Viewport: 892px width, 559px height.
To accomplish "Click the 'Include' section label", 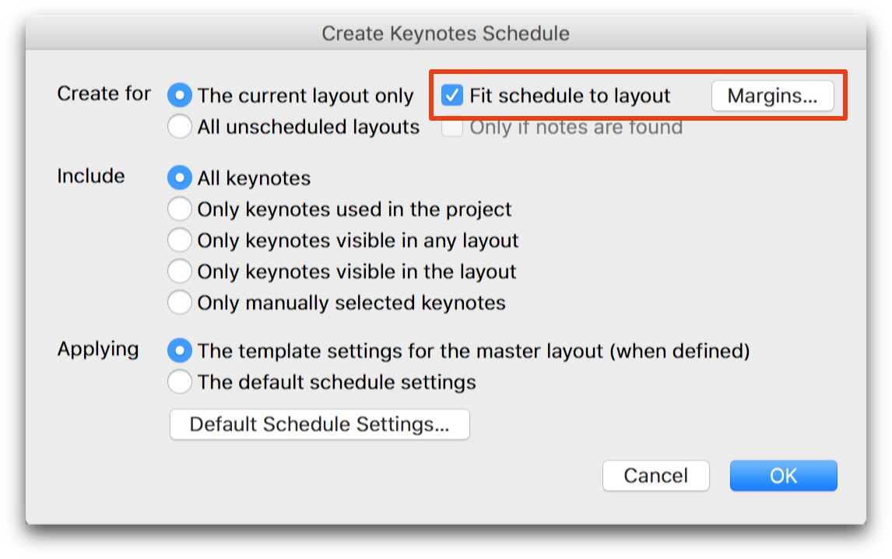I will tap(90, 176).
